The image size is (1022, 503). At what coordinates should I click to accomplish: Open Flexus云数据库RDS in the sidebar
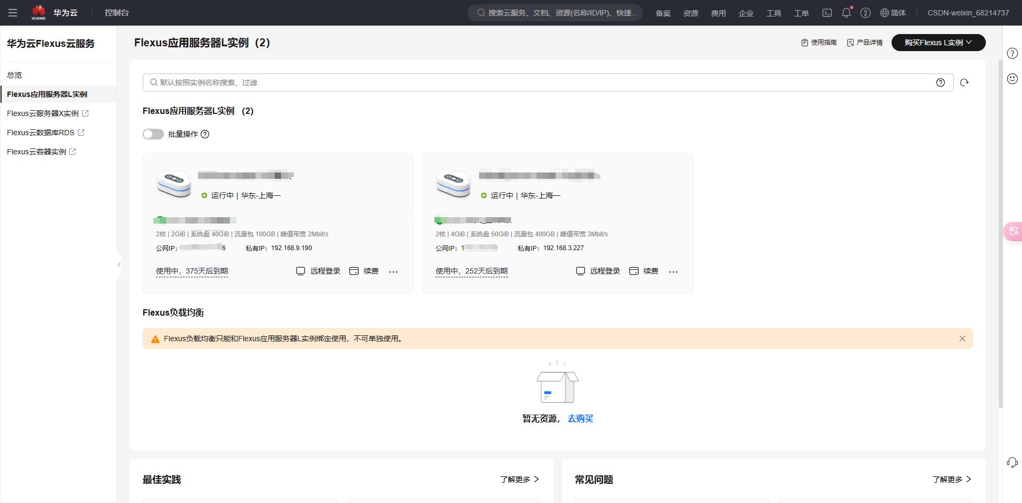(41, 133)
